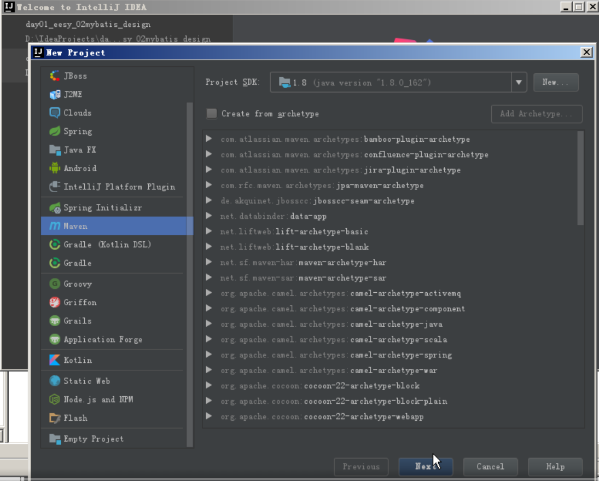This screenshot has width=599, height=481.
Task: Pick the Spring Initializr icon
Action: (55, 208)
